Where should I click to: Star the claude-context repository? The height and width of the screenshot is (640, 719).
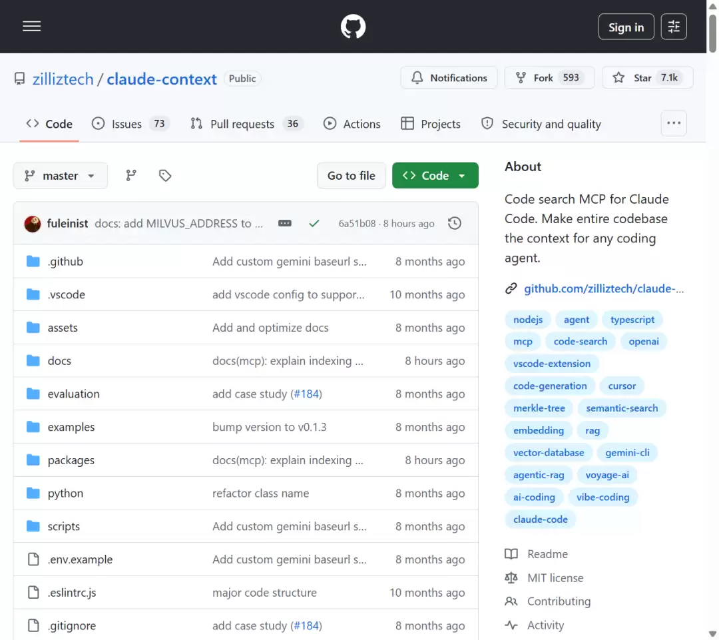pos(648,77)
